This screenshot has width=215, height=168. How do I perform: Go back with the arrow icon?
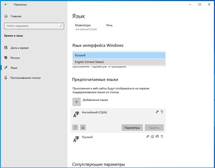coord(6,5)
